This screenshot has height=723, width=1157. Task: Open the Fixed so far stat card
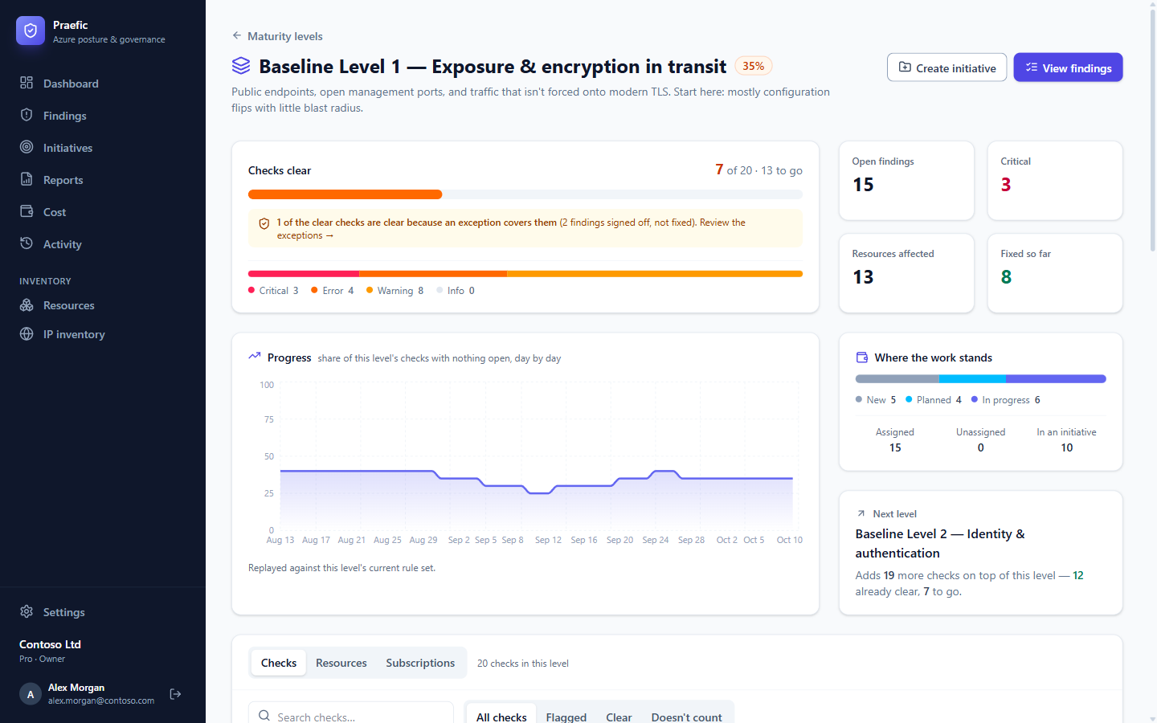point(1055,273)
